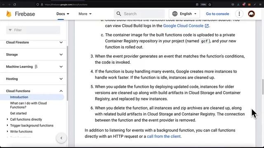Click the external link icon after Google Cloud Console
The height and width of the screenshot is (148, 264).
[207, 26]
